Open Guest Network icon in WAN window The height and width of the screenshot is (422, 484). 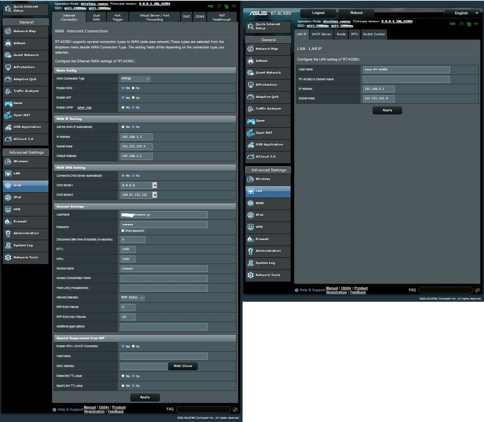[8, 55]
